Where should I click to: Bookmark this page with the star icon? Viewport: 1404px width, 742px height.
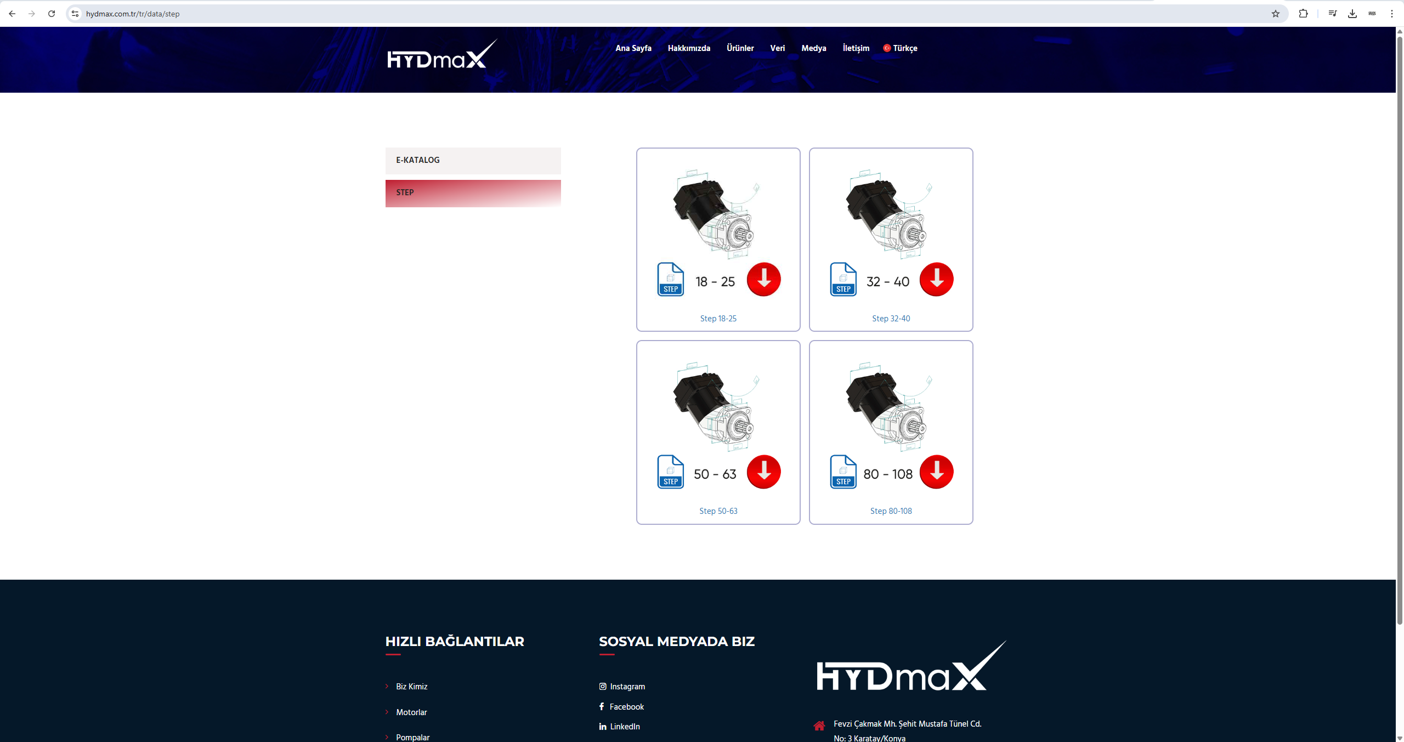(1275, 14)
